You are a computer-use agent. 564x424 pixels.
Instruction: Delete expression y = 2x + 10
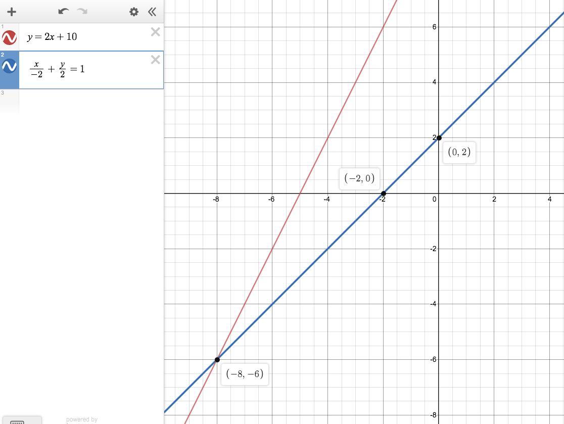(155, 32)
